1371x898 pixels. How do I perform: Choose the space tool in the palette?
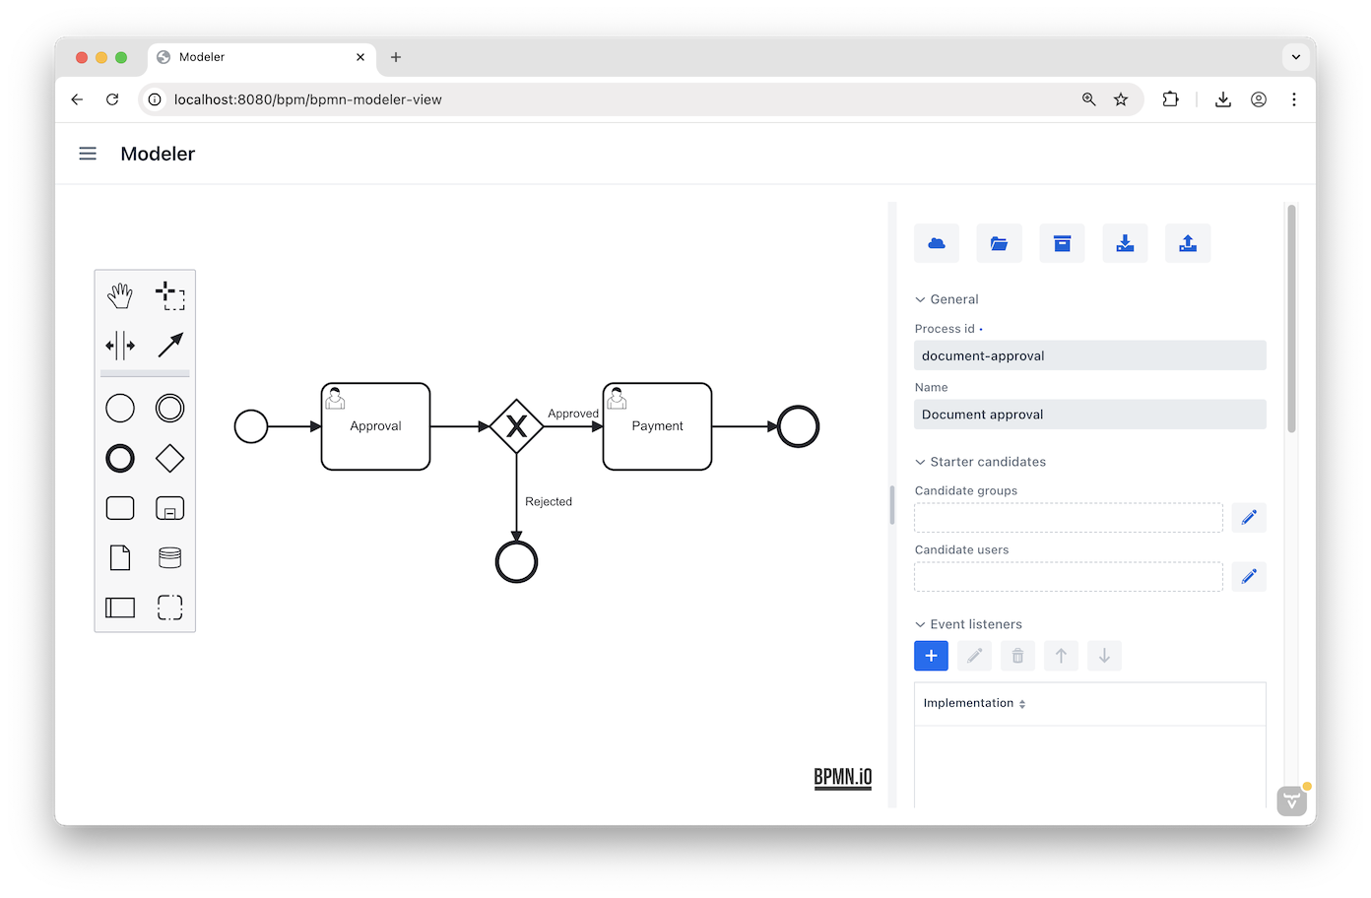(120, 346)
